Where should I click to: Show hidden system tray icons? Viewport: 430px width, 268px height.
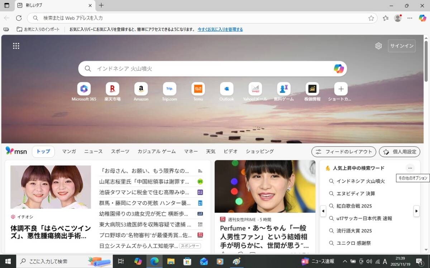tap(345, 261)
